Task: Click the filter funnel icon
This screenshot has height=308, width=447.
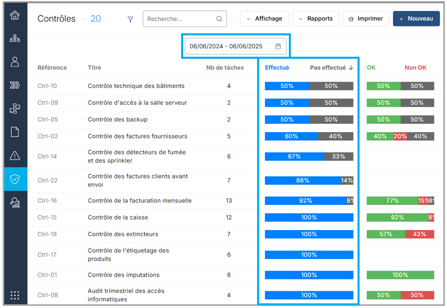Action: coord(130,19)
